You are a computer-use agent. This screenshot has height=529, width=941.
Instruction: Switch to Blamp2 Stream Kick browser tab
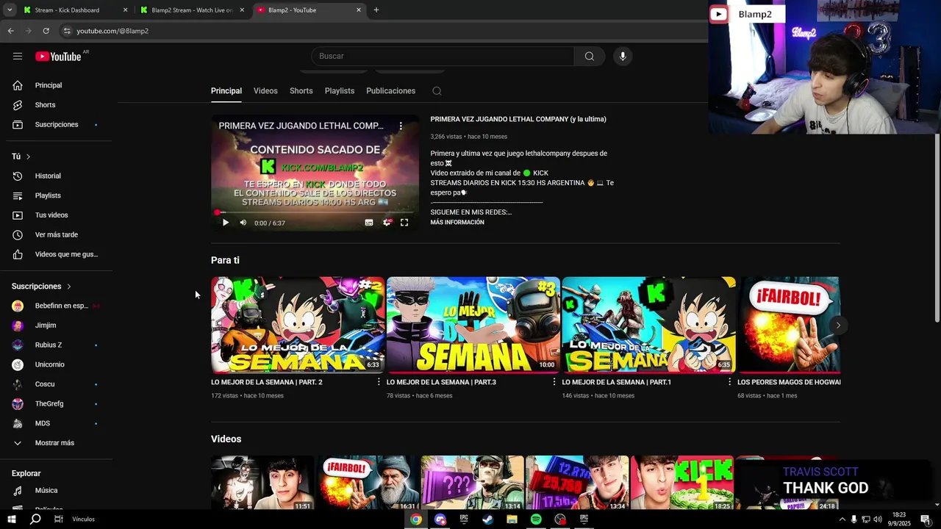coord(192,10)
